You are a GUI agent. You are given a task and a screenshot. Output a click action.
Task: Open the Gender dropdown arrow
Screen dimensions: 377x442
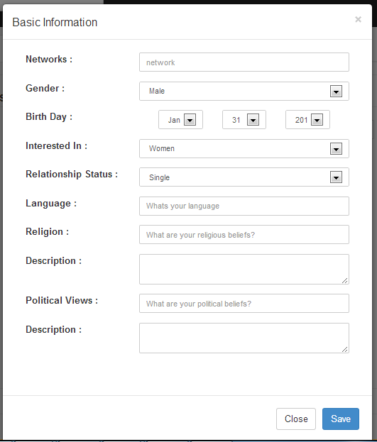(x=336, y=92)
